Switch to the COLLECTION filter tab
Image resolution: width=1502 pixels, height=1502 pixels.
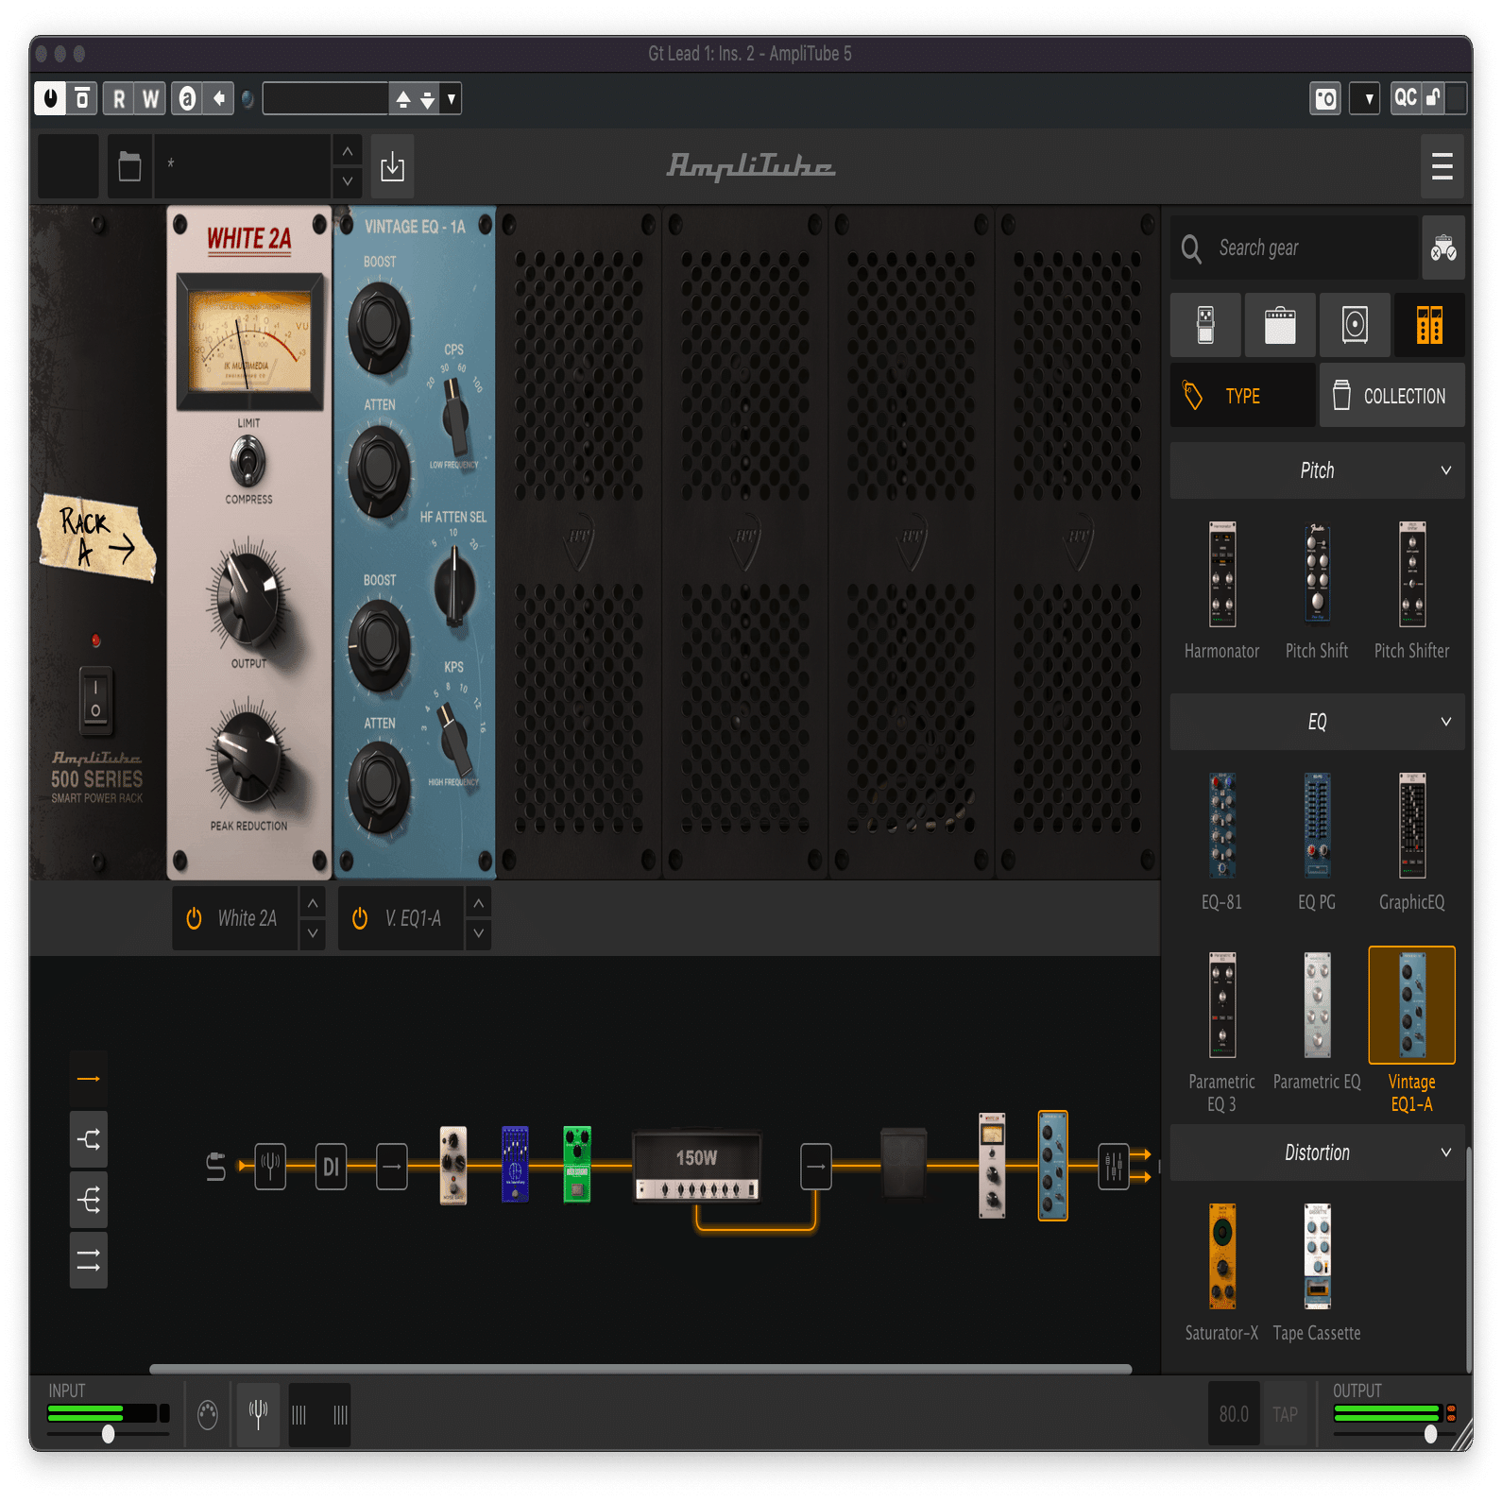click(1392, 396)
